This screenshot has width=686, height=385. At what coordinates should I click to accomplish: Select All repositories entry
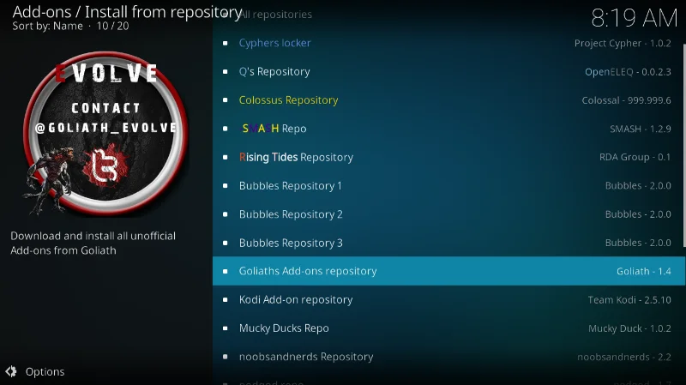(x=448, y=15)
